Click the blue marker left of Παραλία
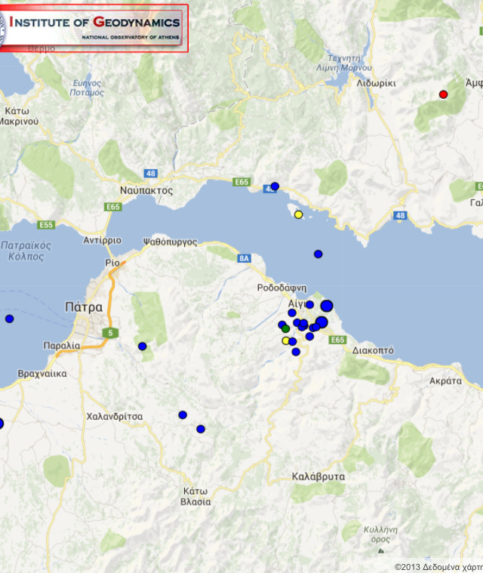 9,319
